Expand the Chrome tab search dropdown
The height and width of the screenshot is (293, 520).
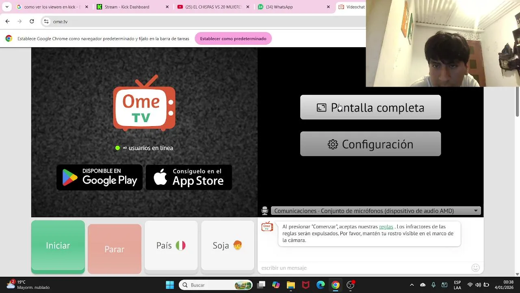(x=6, y=7)
